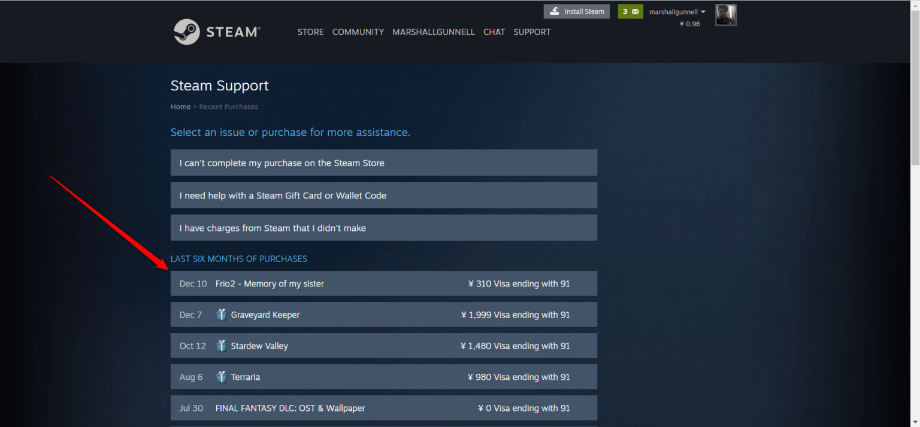This screenshot has height=427, width=920.
Task: Open Frio2 - Memory of my sister purchase
Action: [383, 283]
